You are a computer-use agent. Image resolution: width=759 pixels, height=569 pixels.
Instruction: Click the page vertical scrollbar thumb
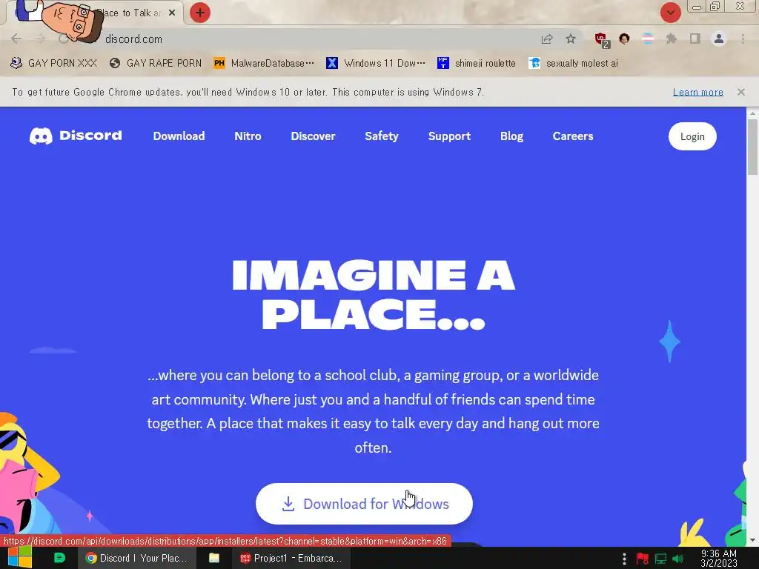coord(752,147)
